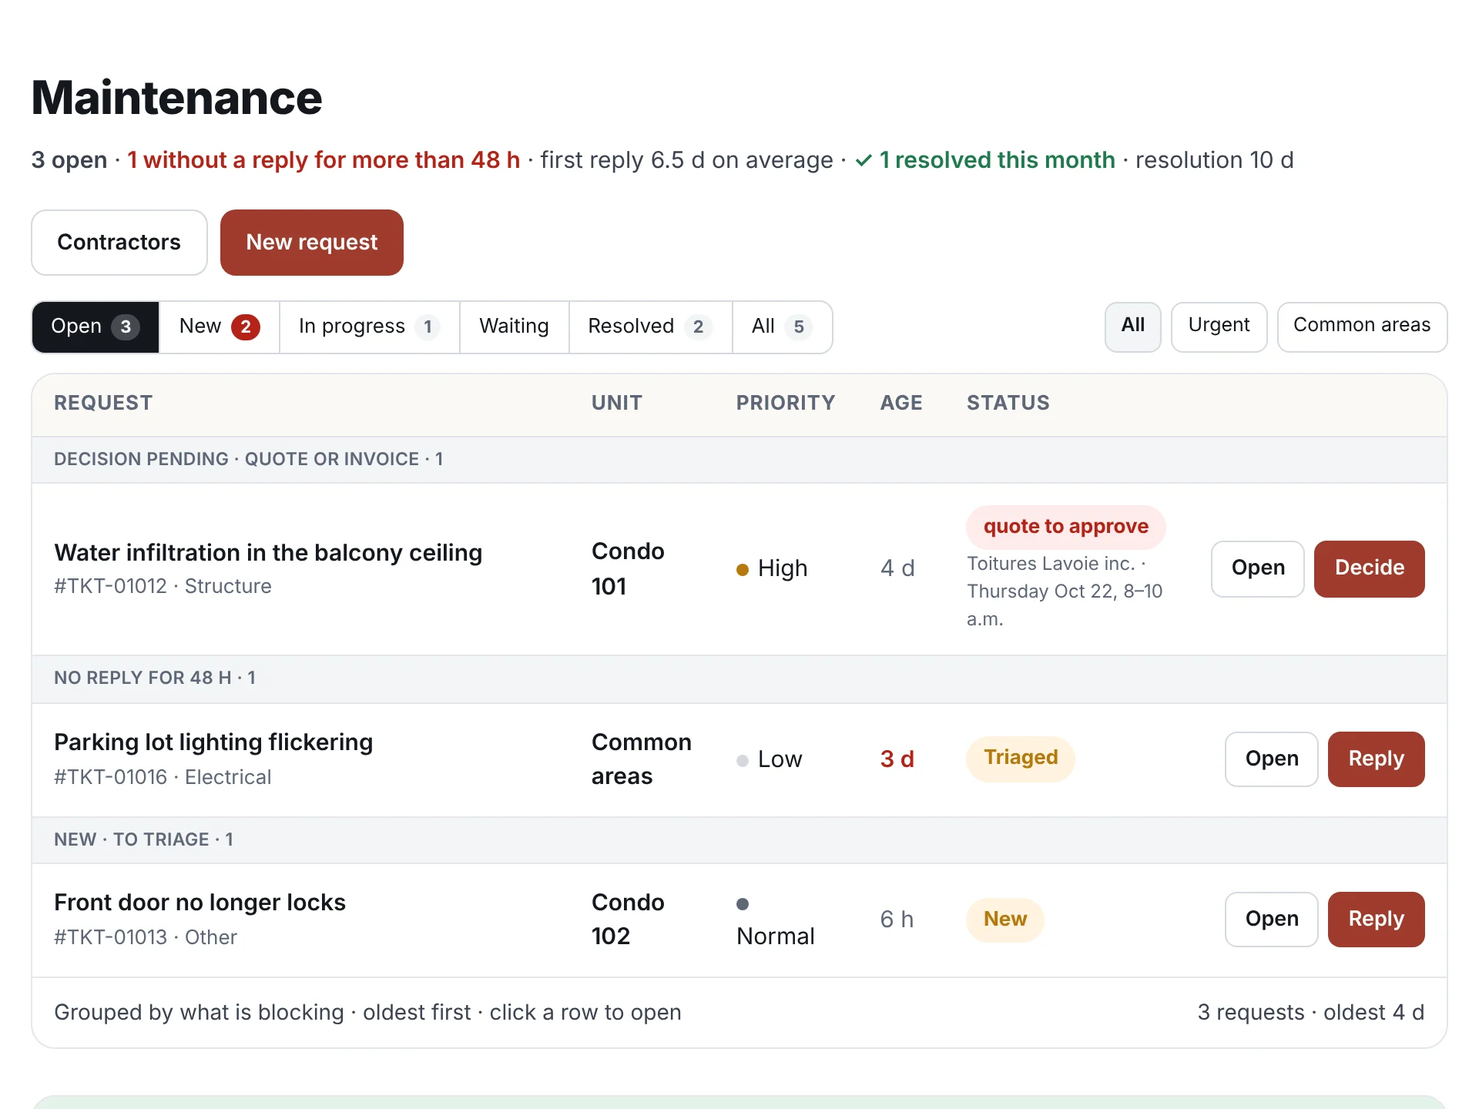Switch to the New tab

[x=219, y=327]
